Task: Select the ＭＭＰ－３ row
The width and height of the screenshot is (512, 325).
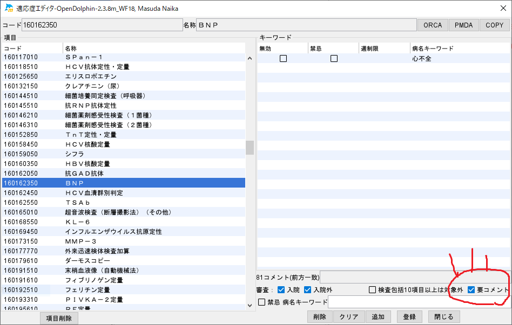Action: tap(124, 241)
